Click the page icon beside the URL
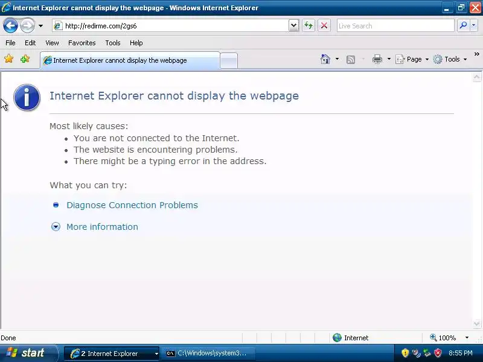 tap(58, 26)
